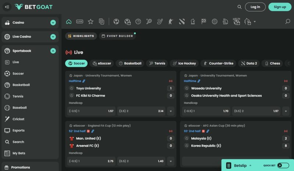Select the tennis racket icon in top bar
This screenshot has height=171, width=294.
tap(149, 22)
